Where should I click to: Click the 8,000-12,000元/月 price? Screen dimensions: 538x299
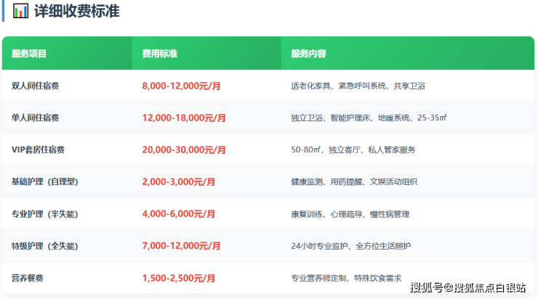[x=181, y=86]
